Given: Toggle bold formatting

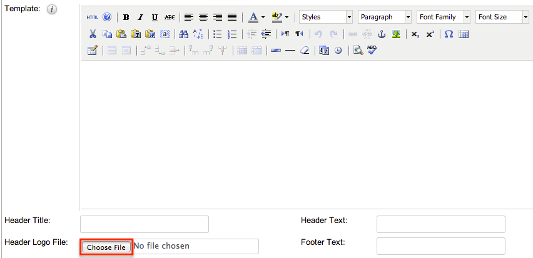Looking at the screenshot, I should coord(126,17).
